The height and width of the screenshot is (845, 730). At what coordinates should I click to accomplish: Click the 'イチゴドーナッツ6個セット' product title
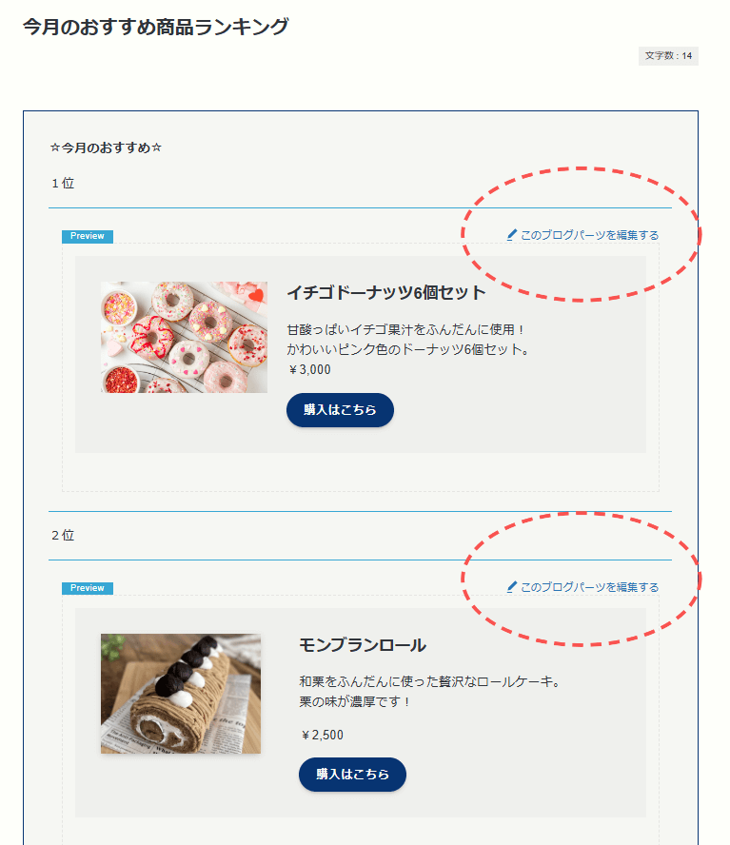pyautogui.click(x=386, y=293)
